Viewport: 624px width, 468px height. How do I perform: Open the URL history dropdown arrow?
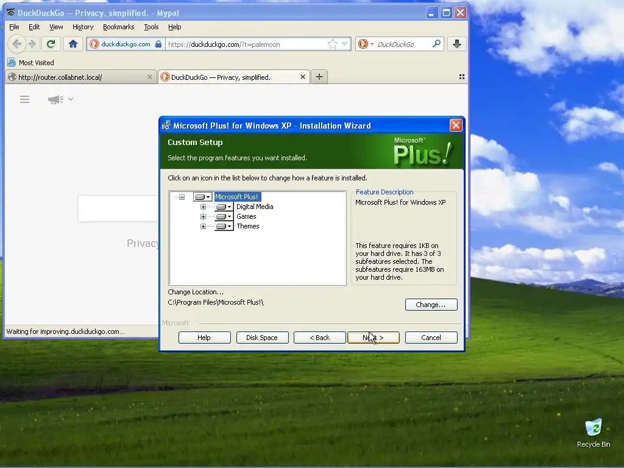pos(345,44)
